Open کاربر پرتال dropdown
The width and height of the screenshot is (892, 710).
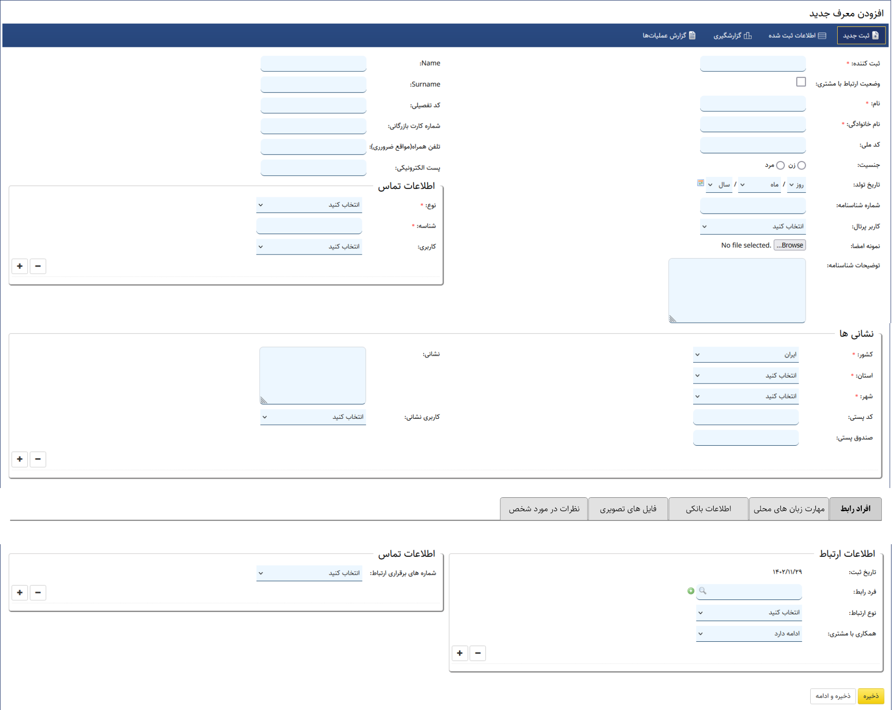[x=753, y=227]
